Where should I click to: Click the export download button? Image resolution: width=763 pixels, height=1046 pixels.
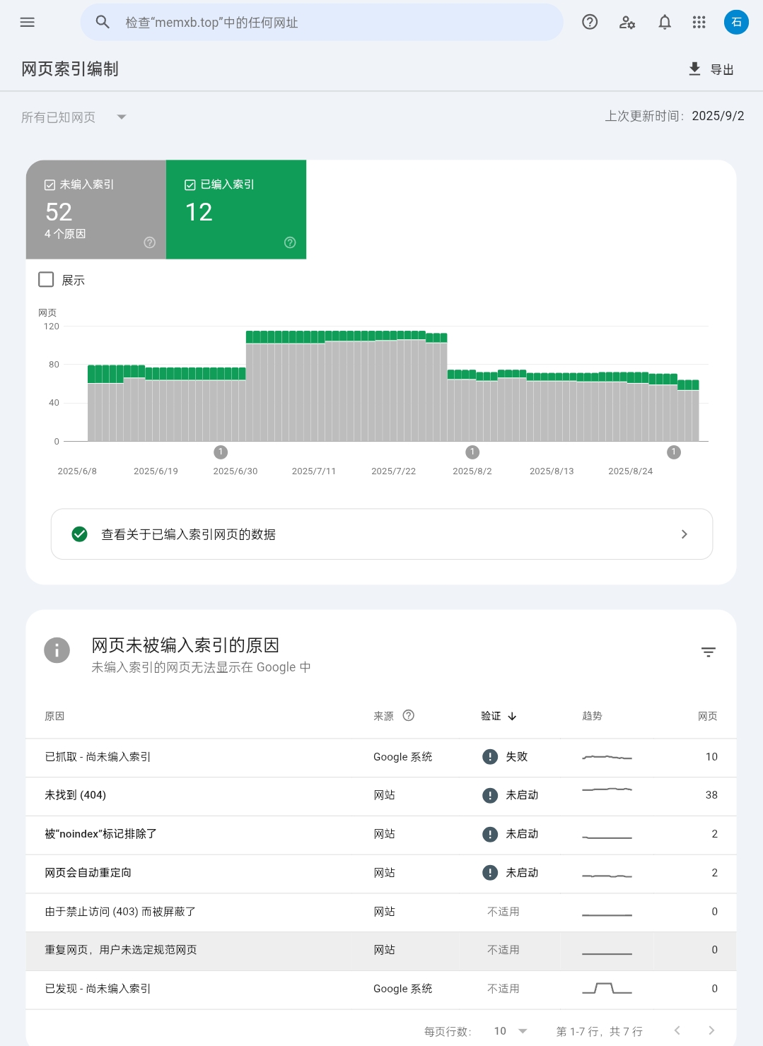pos(711,69)
